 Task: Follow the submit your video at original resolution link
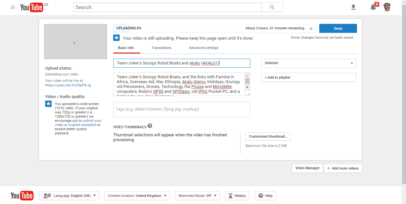78,123
